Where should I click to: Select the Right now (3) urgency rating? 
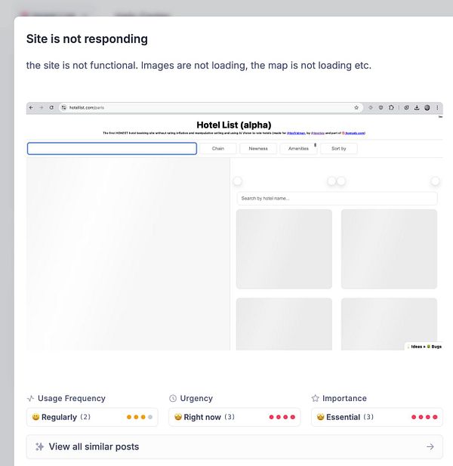[234, 417]
